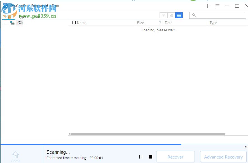Enable the file preview eye icon
This screenshot has width=248, height=163.
163,15
